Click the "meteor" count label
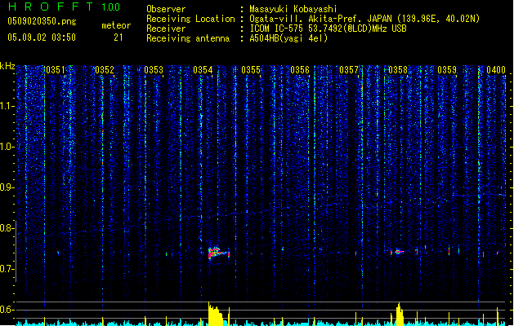This screenshot has width=514, height=326. coord(116,25)
